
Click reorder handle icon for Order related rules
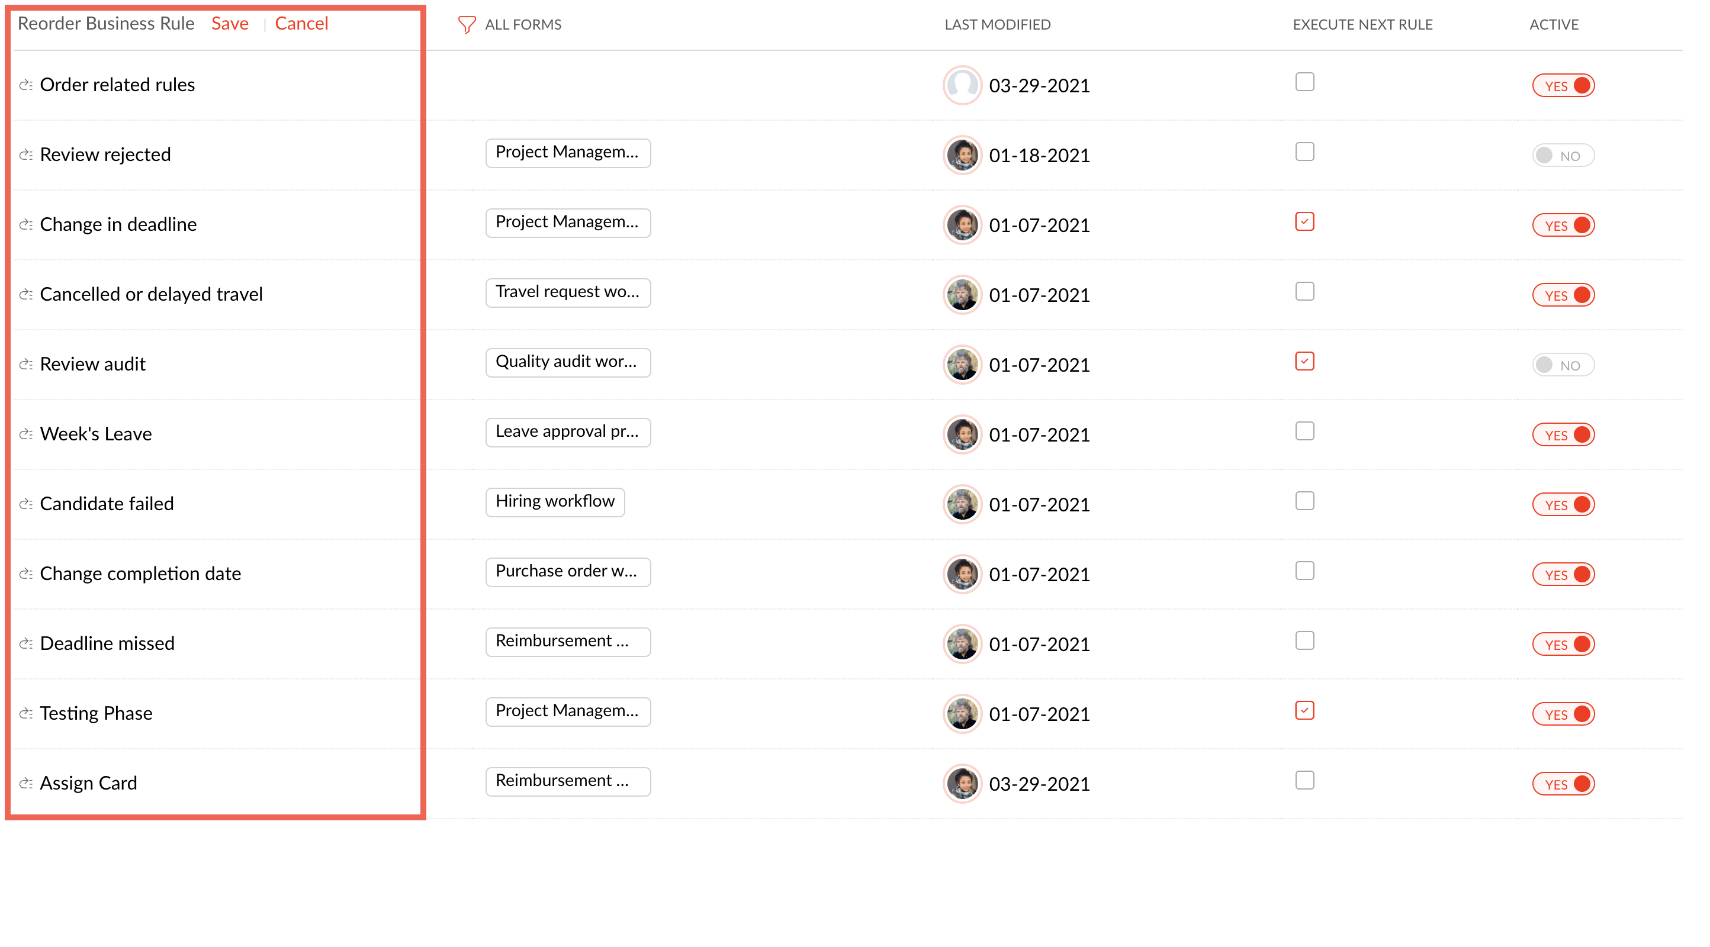(26, 85)
